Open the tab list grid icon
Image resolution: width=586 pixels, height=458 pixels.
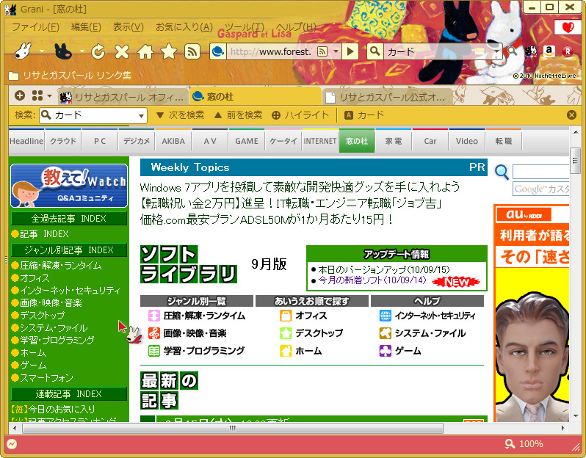37,95
